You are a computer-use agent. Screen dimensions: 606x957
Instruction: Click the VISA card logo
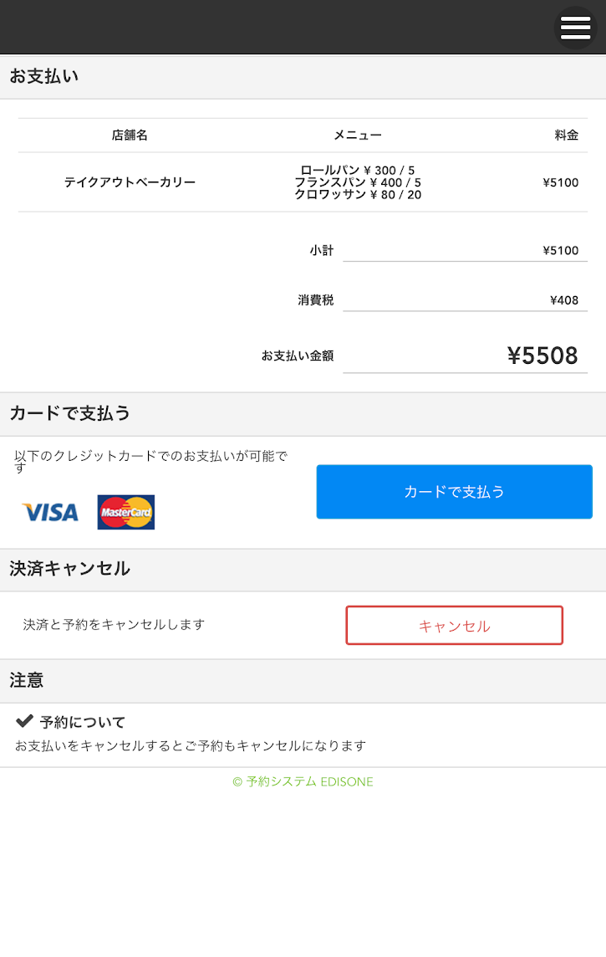[50, 512]
